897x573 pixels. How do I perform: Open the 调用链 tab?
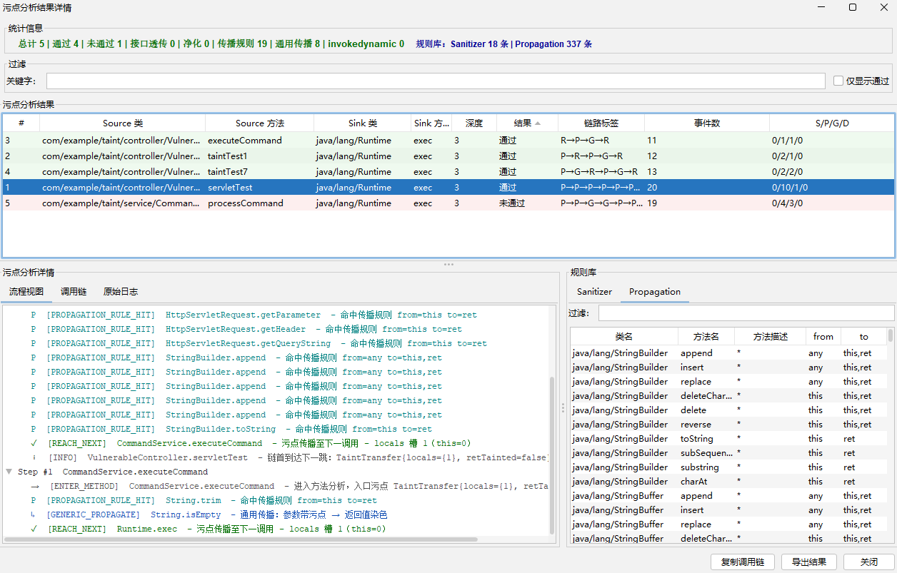(74, 292)
